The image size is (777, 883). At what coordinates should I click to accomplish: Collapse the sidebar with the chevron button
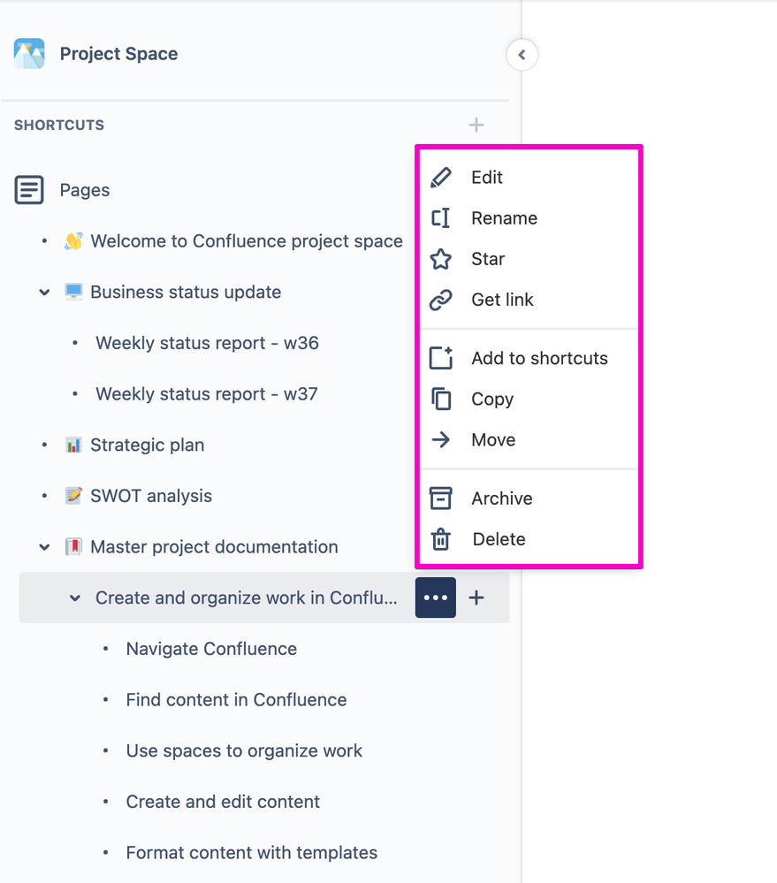coord(522,54)
